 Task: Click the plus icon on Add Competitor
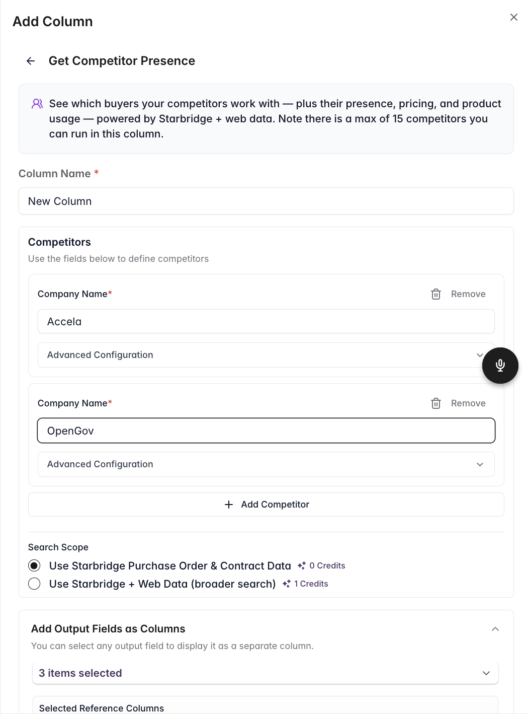229,504
